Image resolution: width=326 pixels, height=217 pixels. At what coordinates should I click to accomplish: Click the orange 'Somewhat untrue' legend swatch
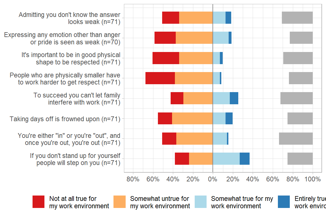119,202
